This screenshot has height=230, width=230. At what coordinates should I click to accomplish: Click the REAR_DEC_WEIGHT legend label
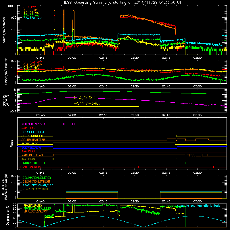(x=35, y=189)
